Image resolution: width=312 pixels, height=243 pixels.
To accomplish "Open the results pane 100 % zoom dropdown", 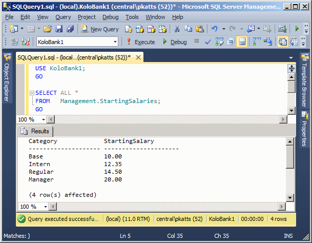I will point(46,207).
